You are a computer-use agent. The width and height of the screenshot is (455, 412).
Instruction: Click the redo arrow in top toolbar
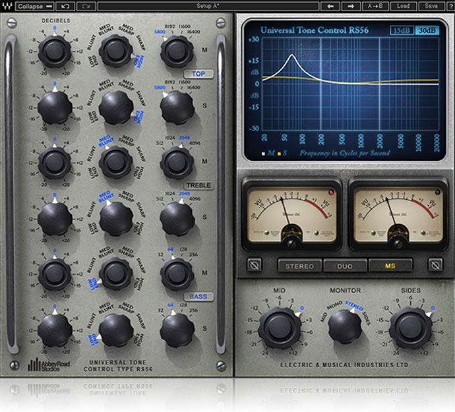click(x=85, y=6)
